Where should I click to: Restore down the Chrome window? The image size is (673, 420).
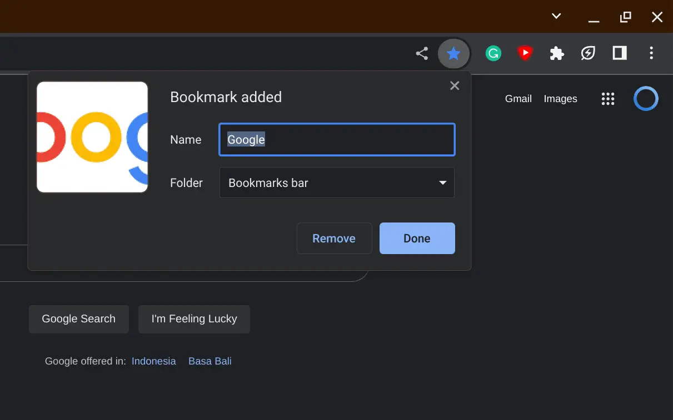pos(625,17)
